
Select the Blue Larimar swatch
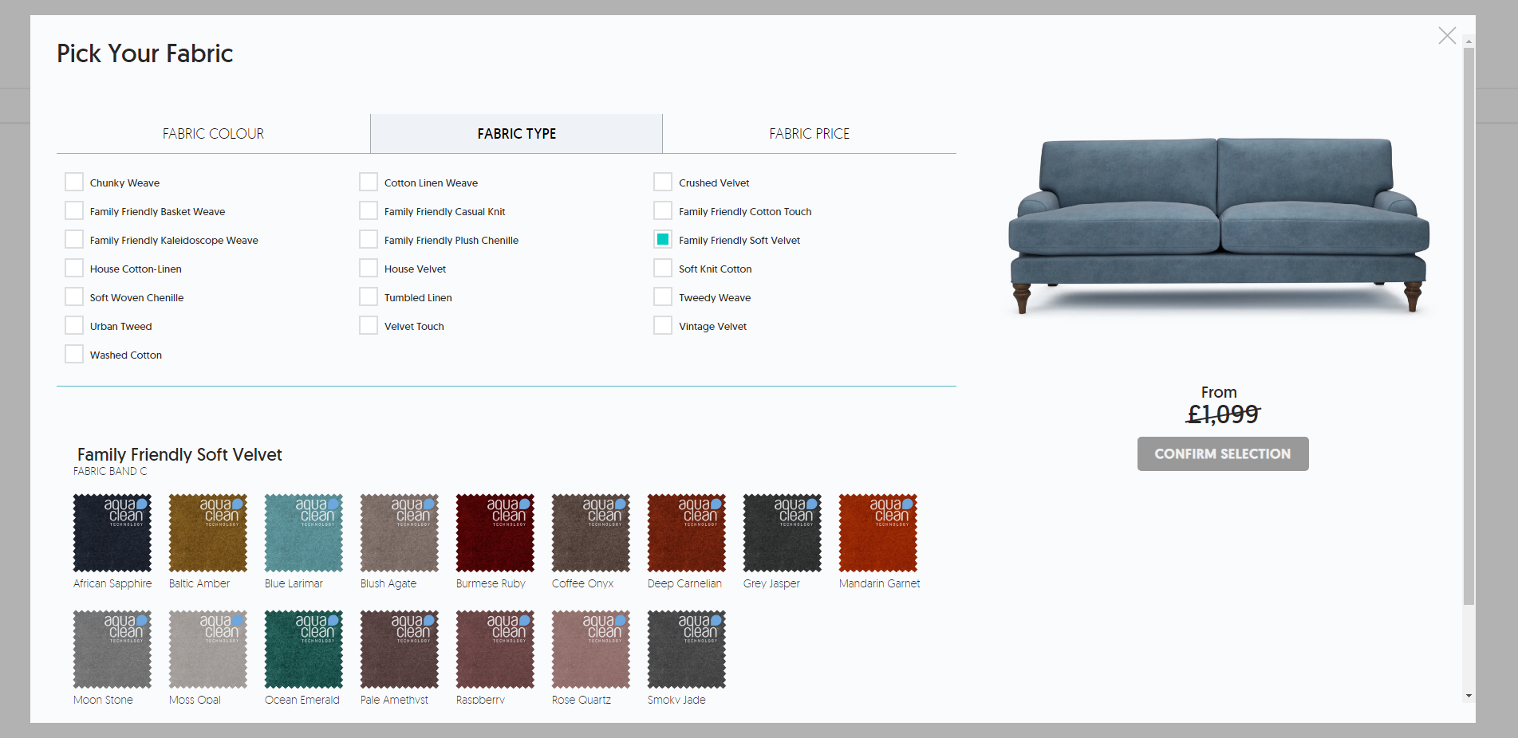[x=304, y=533]
